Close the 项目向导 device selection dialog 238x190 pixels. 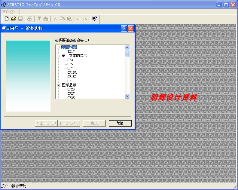pyautogui.click(x=131, y=28)
